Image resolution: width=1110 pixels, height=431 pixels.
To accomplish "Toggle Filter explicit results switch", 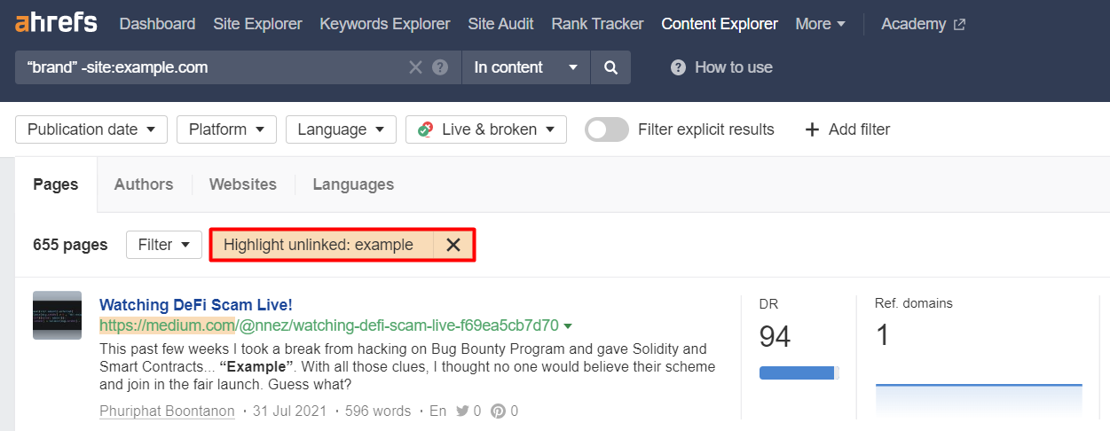I will tap(607, 129).
